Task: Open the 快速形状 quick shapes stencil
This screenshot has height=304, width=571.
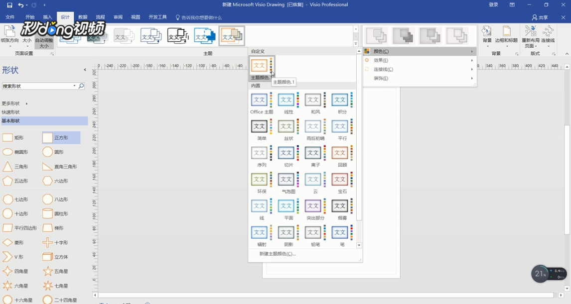Action: 10,112
